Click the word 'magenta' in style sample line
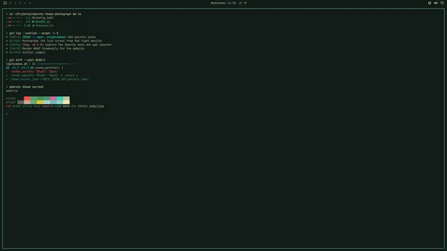The width and height of the screenshot is (447, 251). (x=47, y=106)
